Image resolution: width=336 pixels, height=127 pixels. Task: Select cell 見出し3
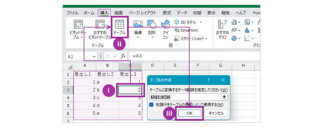click(x=130, y=74)
